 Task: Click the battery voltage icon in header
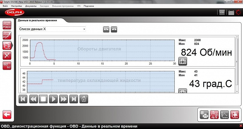point(231,12)
